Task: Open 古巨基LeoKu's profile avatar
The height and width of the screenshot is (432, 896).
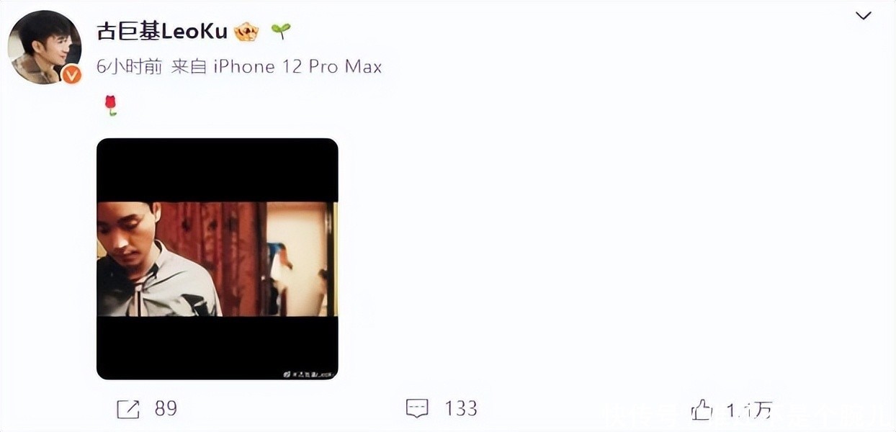Action: pyautogui.click(x=44, y=48)
